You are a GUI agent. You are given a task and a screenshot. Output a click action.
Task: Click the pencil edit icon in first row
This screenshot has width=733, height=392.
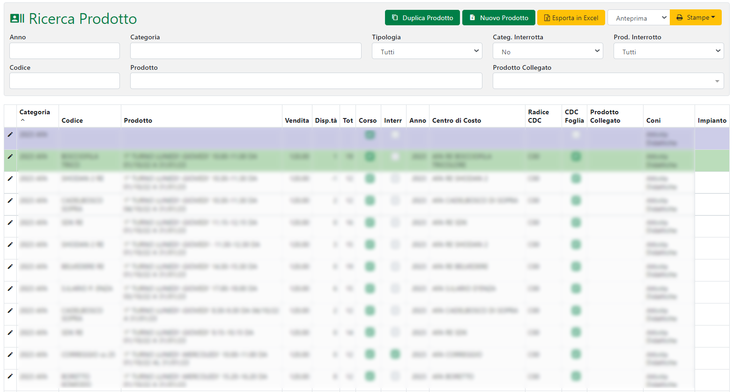click(x=10, y=134)
